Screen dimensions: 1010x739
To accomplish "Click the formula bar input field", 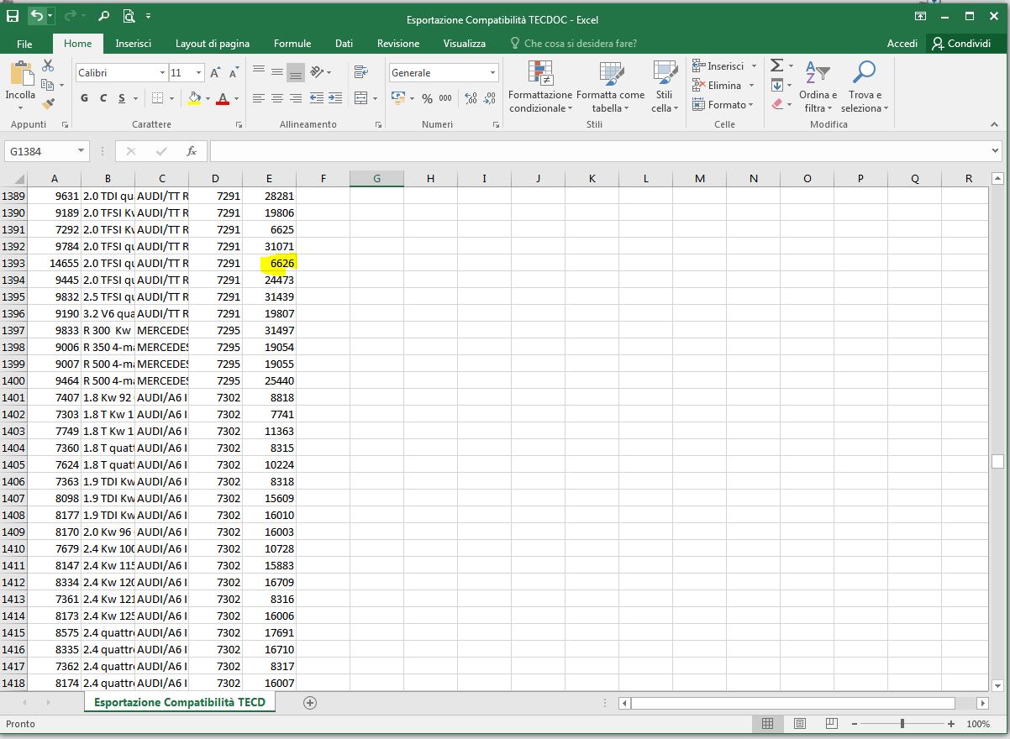I will point(599,151).
